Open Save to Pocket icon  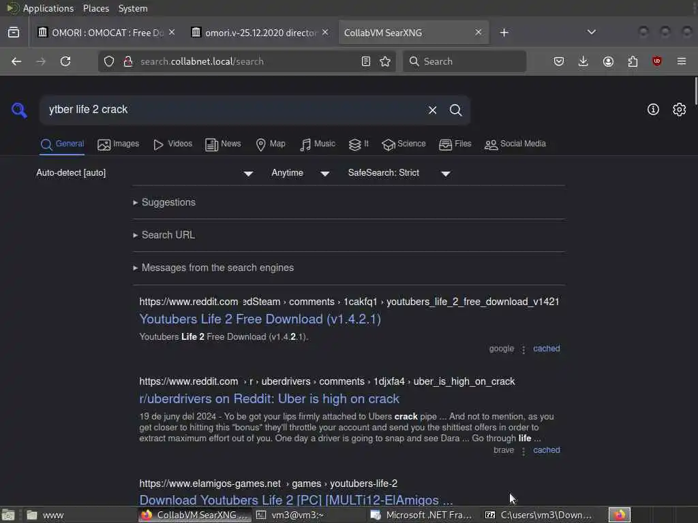tap(559, 61)
